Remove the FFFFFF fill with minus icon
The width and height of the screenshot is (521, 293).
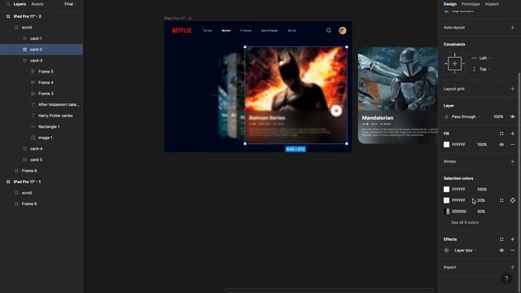[512, 145]
